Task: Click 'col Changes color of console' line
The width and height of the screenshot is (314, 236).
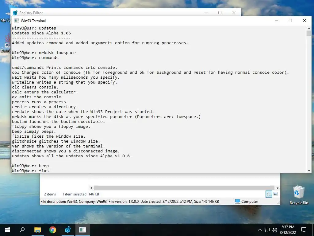Action: 150,72
